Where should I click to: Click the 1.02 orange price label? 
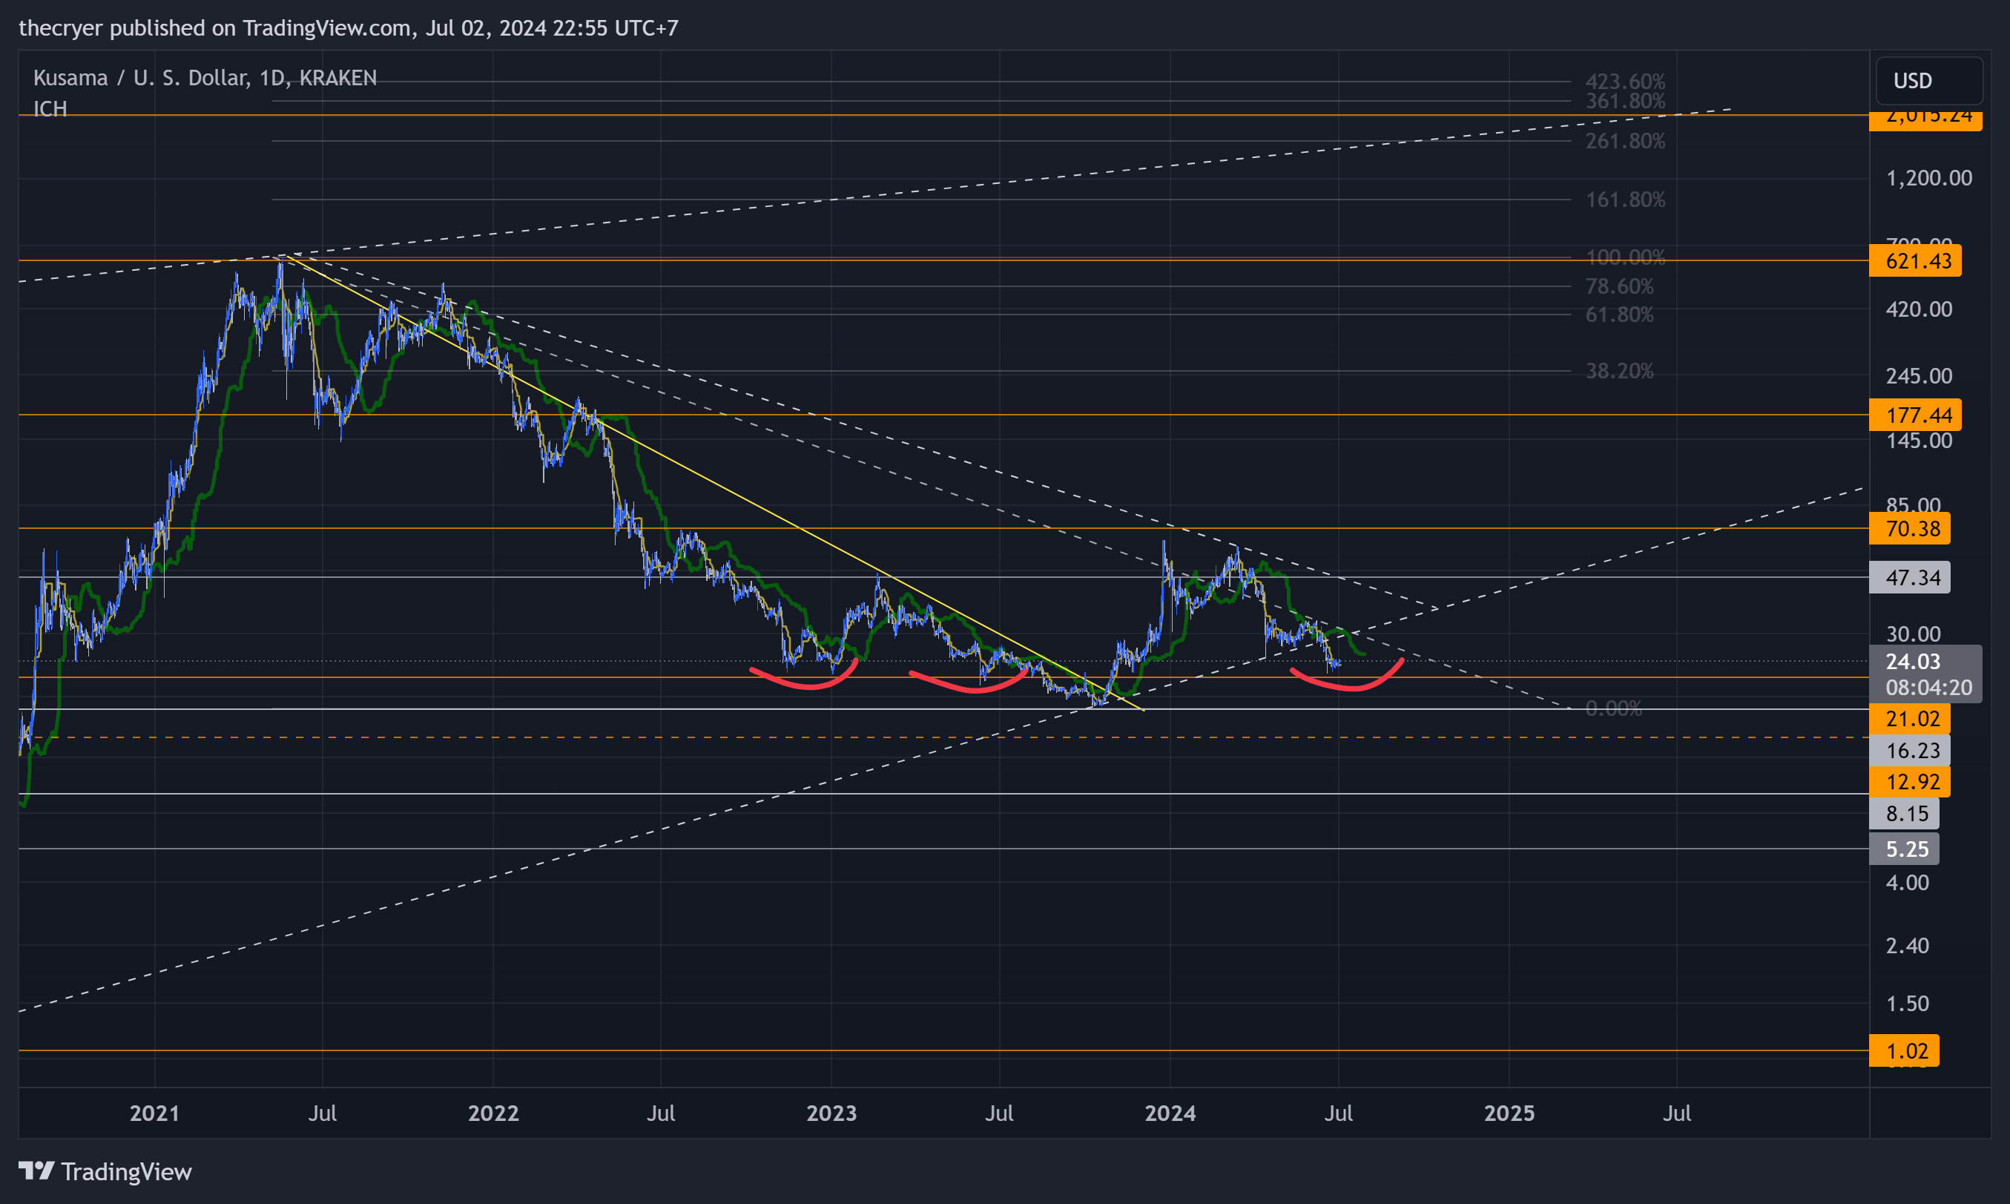point(1903,1050)
